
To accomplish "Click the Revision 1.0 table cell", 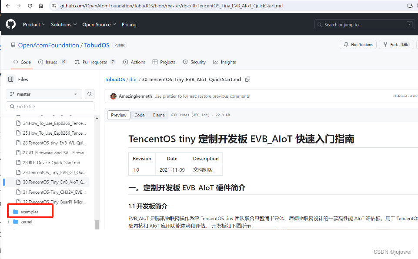I will tap(142, 170).
